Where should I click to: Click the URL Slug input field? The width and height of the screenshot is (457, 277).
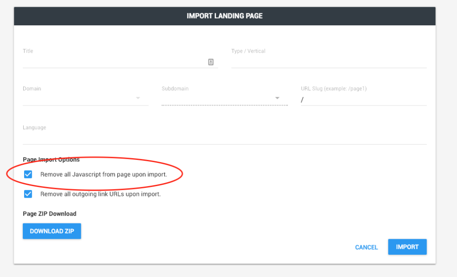[364, 100]
